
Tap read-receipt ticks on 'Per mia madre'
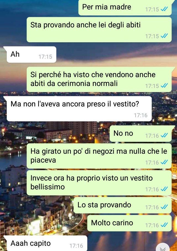point(164,9)
